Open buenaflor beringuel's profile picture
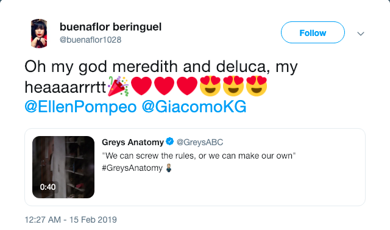 click(x=39, y=34)
